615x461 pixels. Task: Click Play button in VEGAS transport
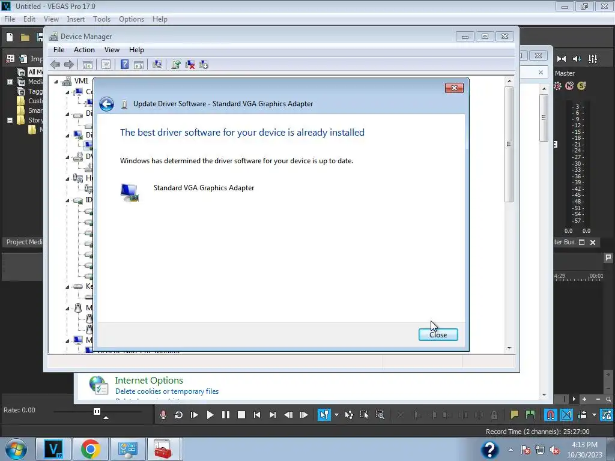tap(210, 415)
